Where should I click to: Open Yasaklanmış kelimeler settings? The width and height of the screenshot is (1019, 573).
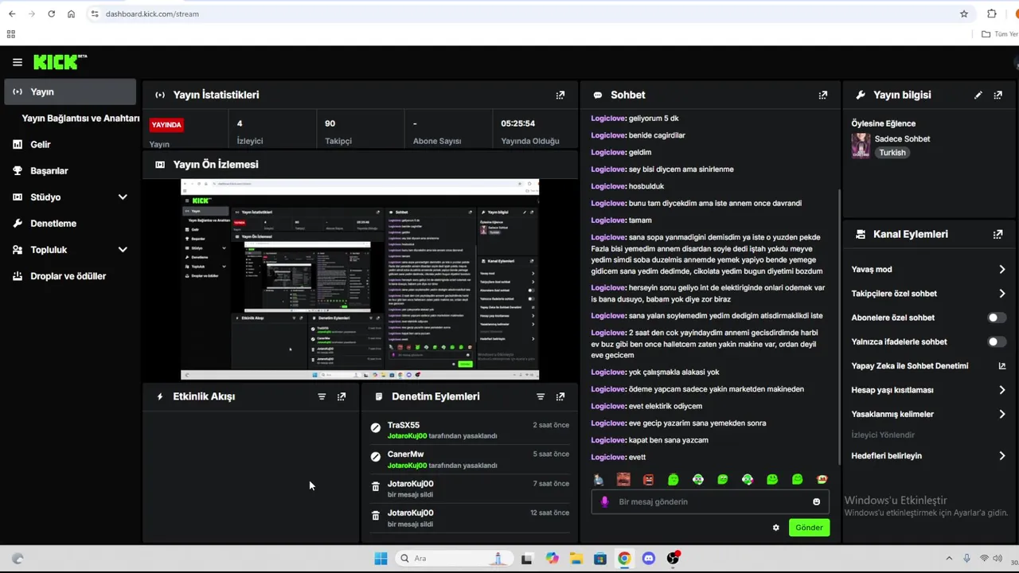[928, 414]
